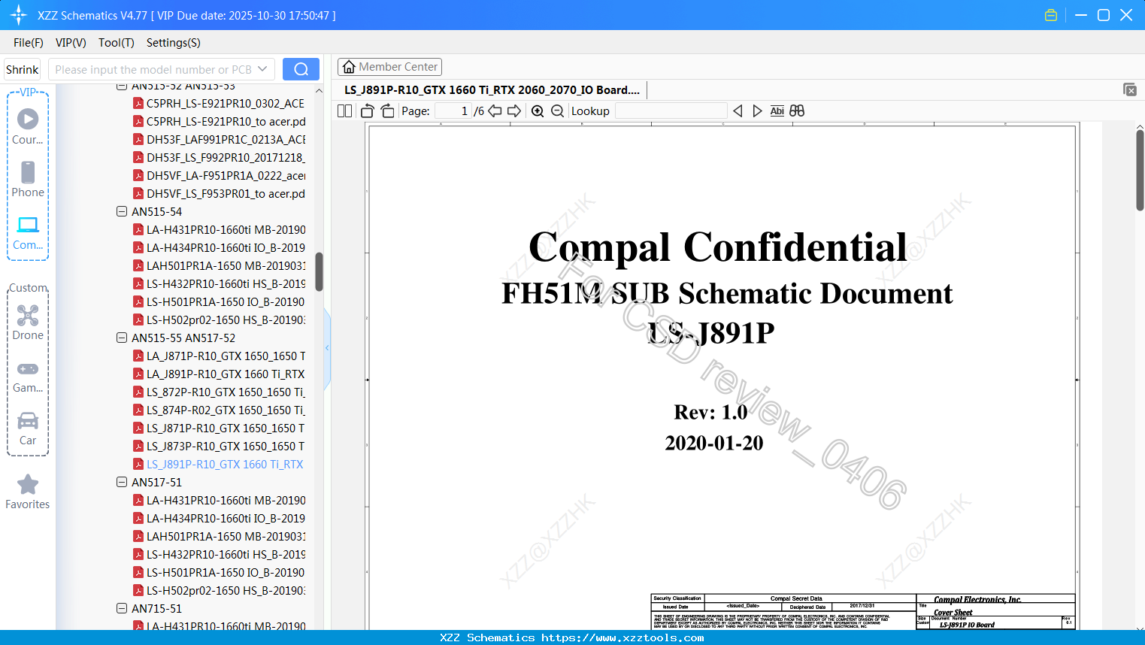
Task: Click the Shrink button
Action: (x=22, y=69)
